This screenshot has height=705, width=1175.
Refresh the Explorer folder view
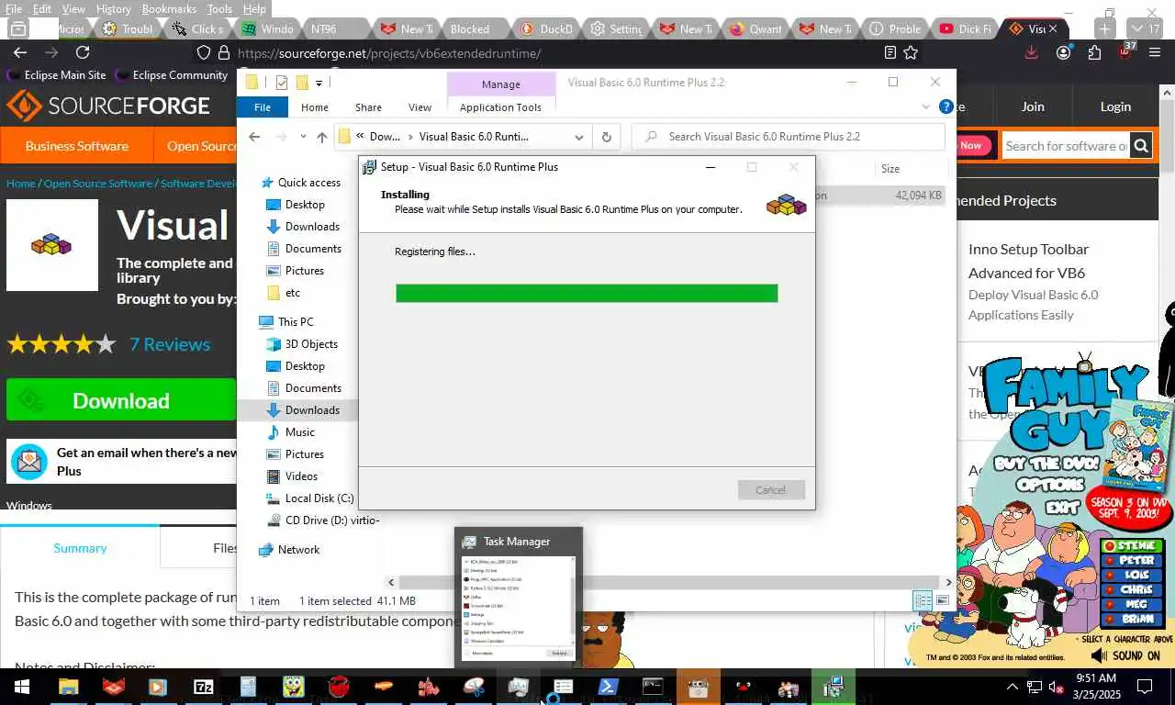coord(606,137)
